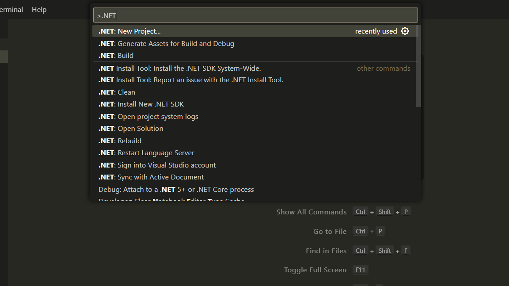Click the Show All Commands shortcut hint
The width and height of the screenshot is (509, 286).
point(343,212)
